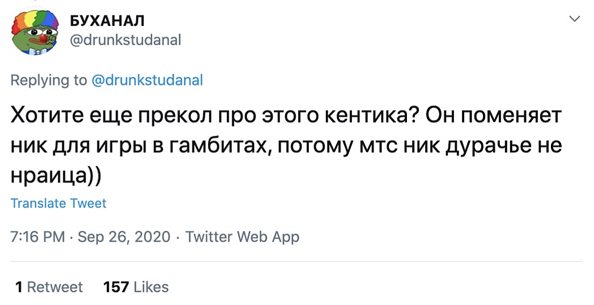Click the Replying to label text

coord(49,80)
